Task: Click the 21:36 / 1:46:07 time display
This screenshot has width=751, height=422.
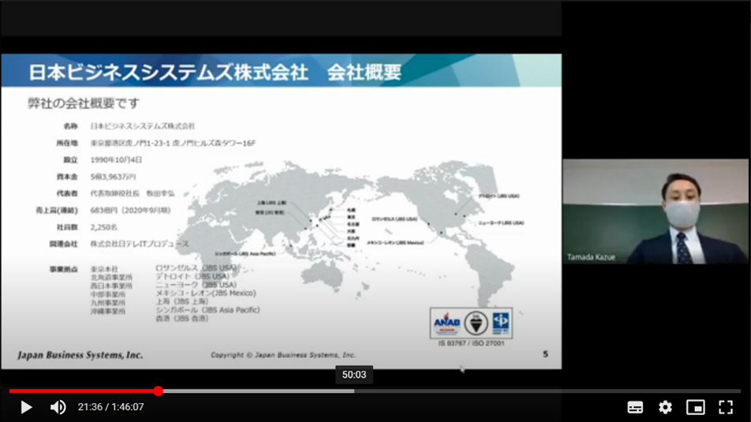Action: [110, 407]
